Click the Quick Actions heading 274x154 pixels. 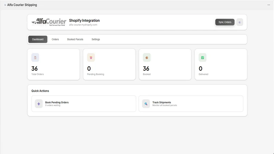coord(40,91)
